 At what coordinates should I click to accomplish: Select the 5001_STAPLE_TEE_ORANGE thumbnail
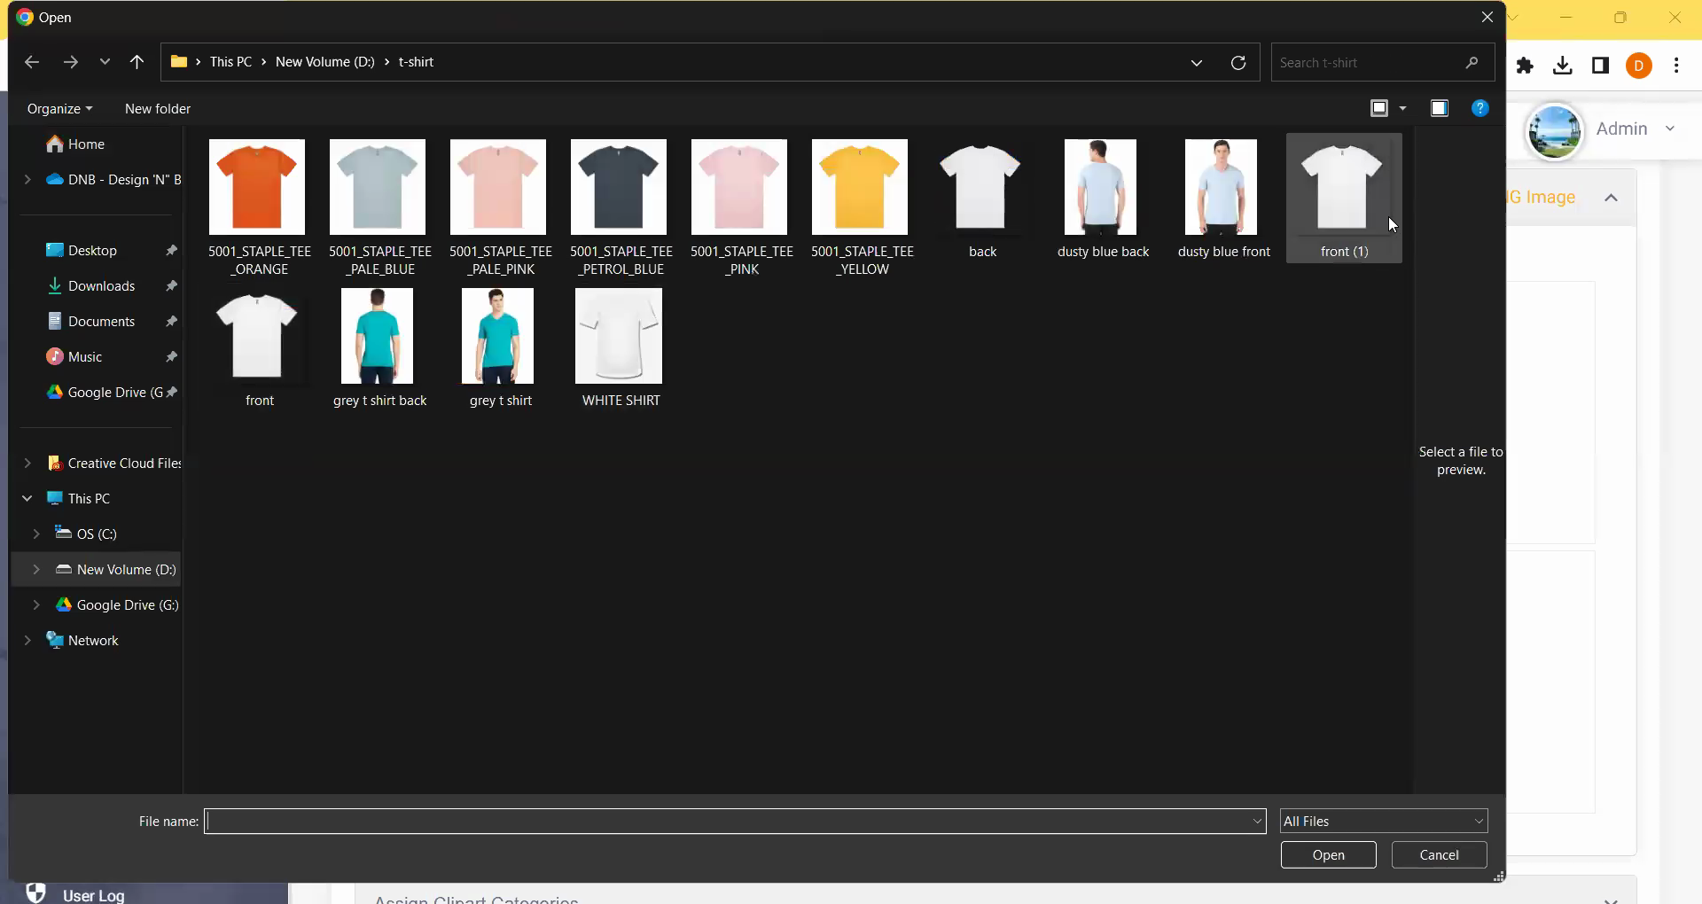(x=257, y=188)
